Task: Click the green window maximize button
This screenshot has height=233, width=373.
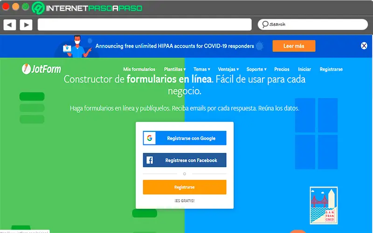Action: [x=26, y=7]
